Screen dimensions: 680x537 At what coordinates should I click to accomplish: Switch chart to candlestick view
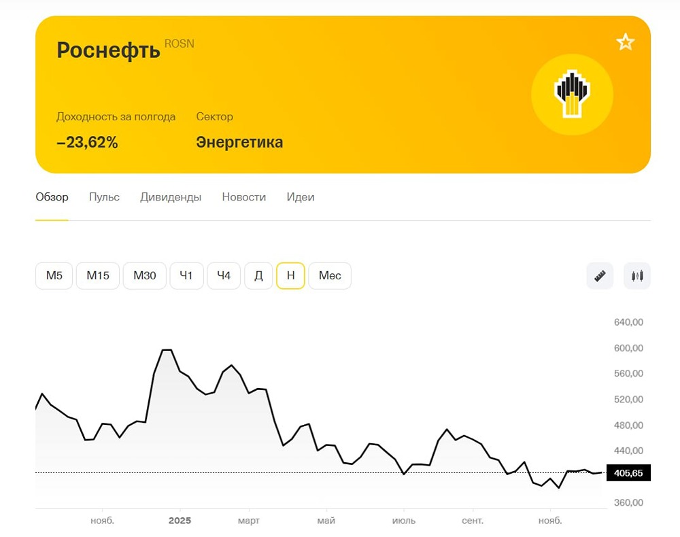pyautogui.click(x=636, y=275)
